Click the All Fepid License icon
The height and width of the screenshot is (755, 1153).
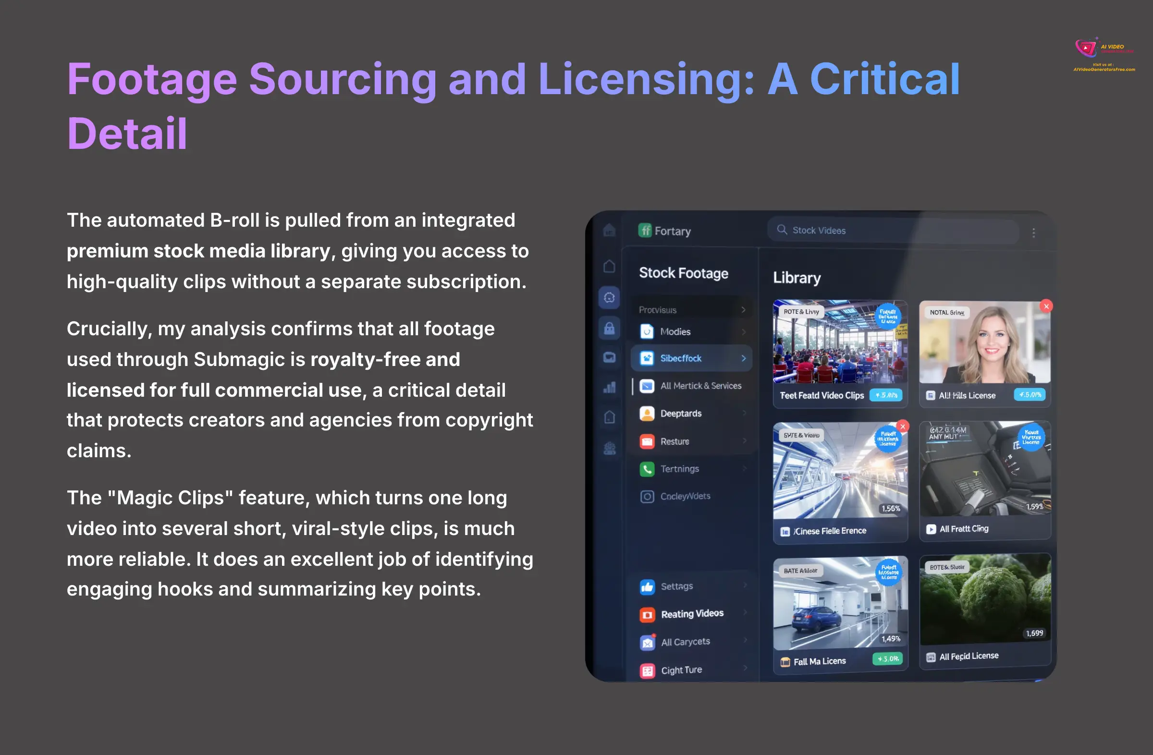click(931, 658)
